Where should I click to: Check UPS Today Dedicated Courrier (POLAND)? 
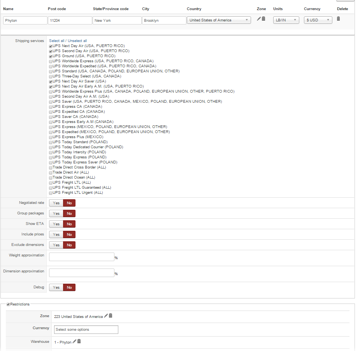(51, 147)
